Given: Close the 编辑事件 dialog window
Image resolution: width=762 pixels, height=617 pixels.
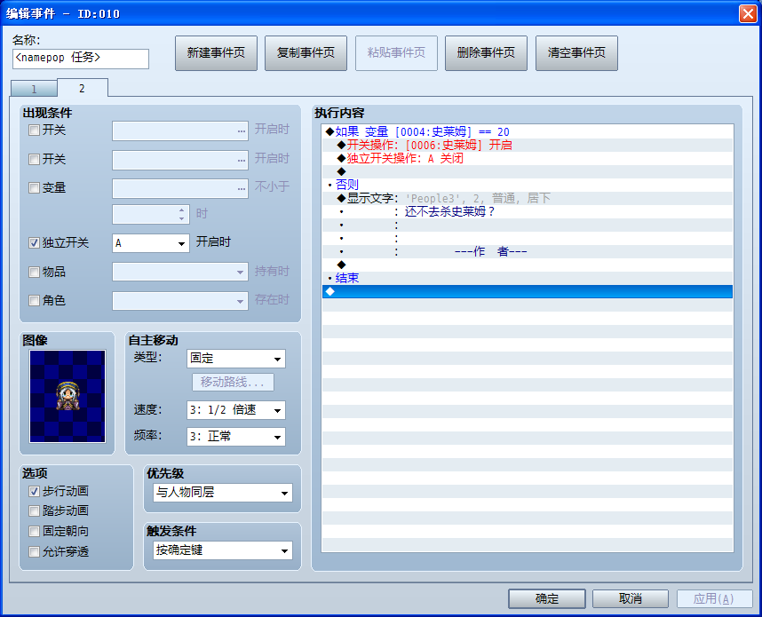Looking at the screenshot, I should point(748,13).
